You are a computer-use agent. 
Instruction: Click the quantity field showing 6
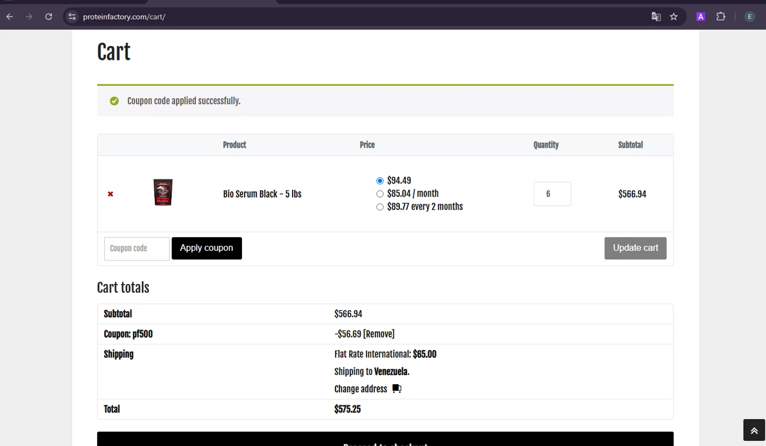[552, 194]
